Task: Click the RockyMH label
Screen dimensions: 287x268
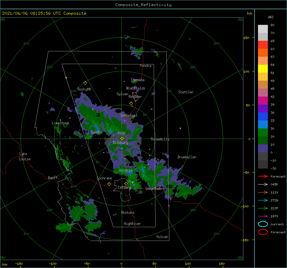Action: pyautogui.click(x=84, y=89)
